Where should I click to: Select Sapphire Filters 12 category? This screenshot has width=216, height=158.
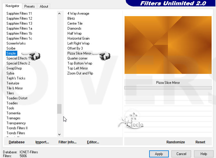click(19, 18)
